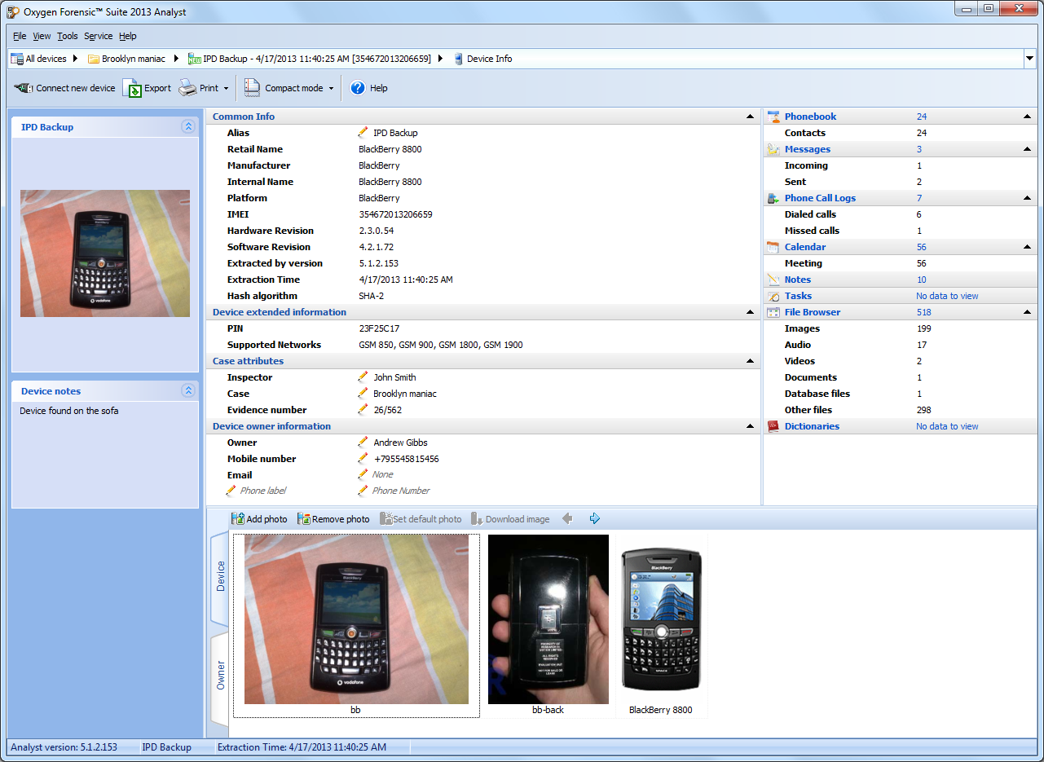Collapse the IPD Backup panel chevron
This screenshot has height=762, width=1044.
pyautogui.click(x=188, y=126)
